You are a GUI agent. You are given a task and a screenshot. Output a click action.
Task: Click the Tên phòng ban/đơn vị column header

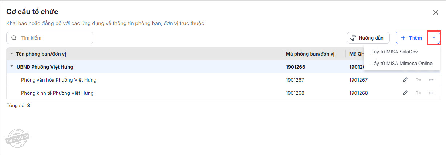(x=41, y=54)
